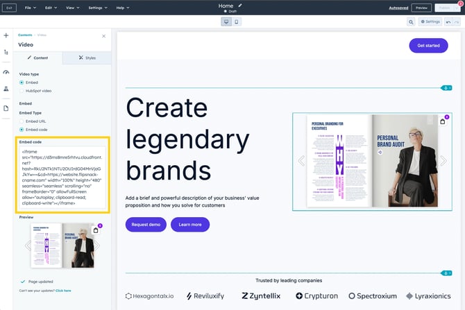Screen dimensions: 465x310
Task: Open the optimize gauge sidebar icon
Action: pyautogui.click(x=6, y=72)
